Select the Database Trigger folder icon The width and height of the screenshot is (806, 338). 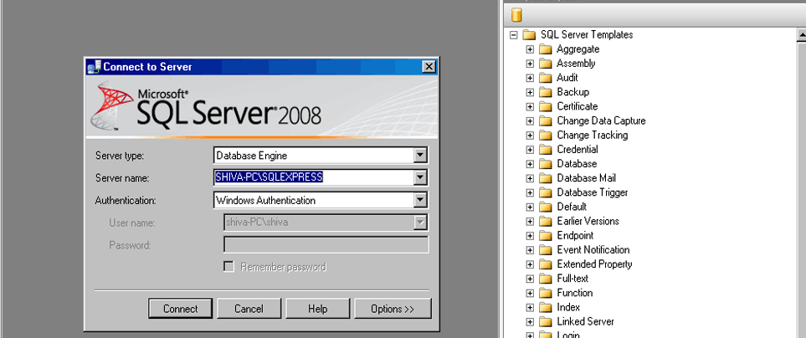(546, 193)
